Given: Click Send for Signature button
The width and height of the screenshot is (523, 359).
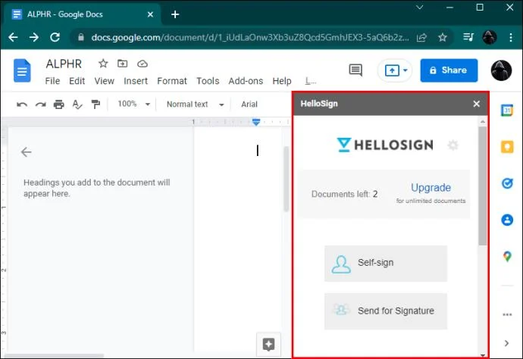Looking at the screenshot, I should pos(386,311).
